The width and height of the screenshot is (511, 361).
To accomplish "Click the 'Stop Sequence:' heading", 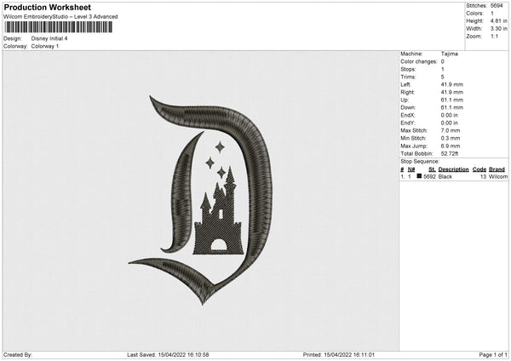I will pos(420,161).
